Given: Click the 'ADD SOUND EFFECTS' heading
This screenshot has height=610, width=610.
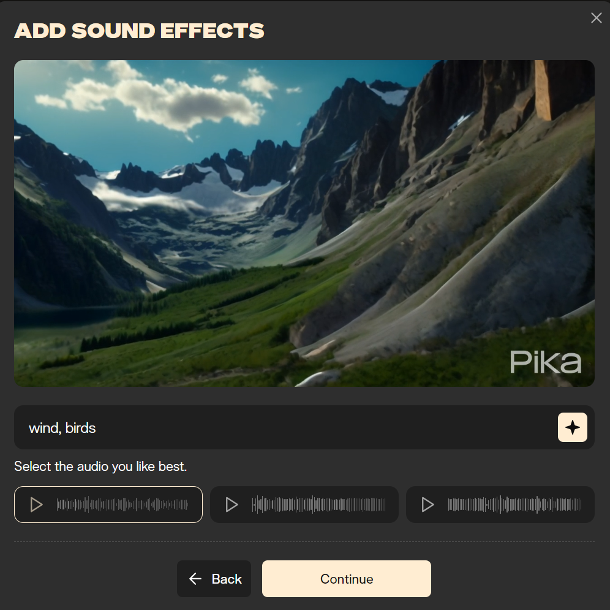Looking at the screenshot, I should click(139, 31).
